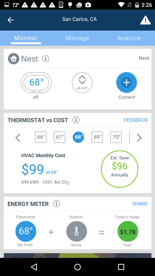Tap SHARE on the Energy Meter

(x=140, y=204)
